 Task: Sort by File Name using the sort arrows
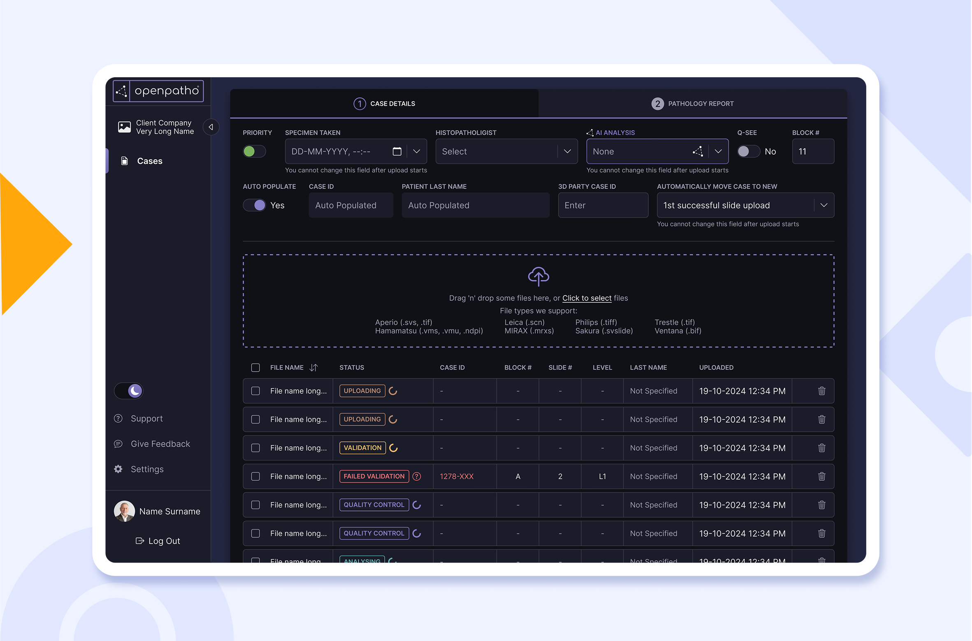click(313, 367)
